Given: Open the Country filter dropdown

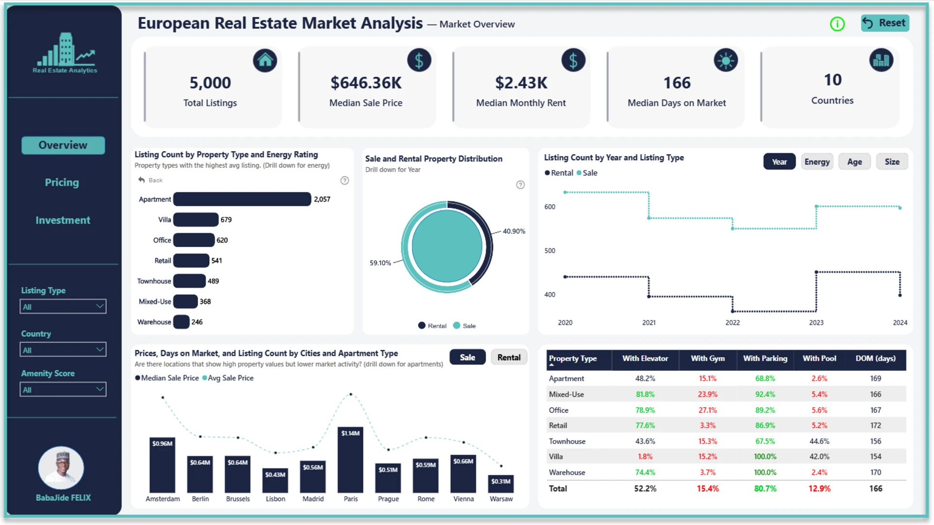Looking at the screenshot, I should (63, 350).
